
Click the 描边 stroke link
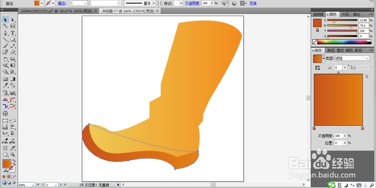click(x=62, y=3)
